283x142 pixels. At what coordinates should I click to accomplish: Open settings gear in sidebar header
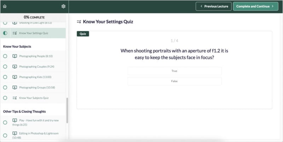[x=63, y=6]
